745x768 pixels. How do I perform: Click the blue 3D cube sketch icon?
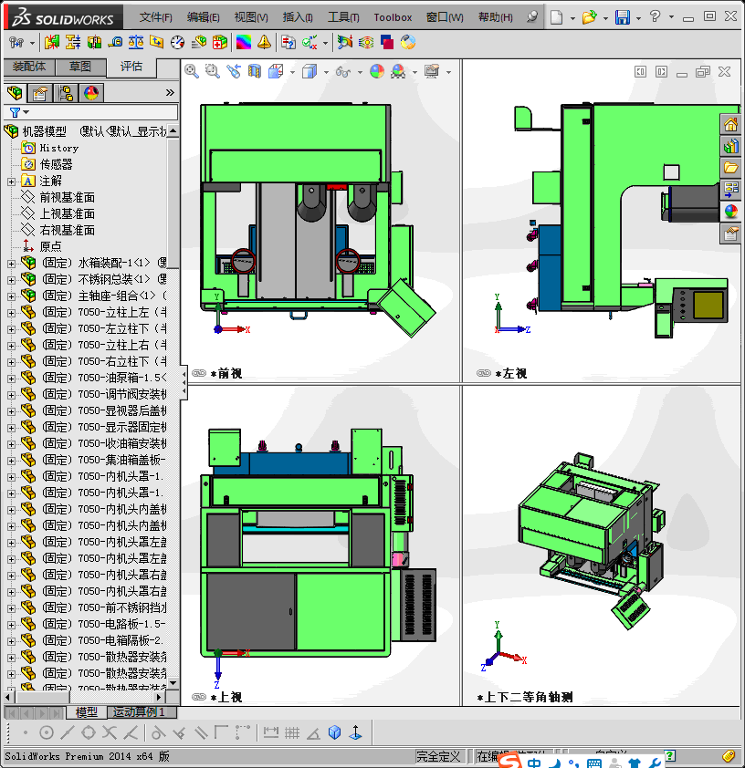(335, 732)
